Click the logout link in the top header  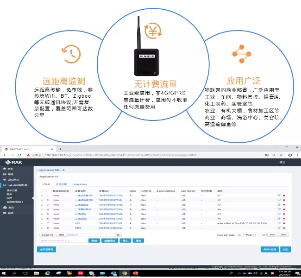pyautogui.click(x=282, y=162)
